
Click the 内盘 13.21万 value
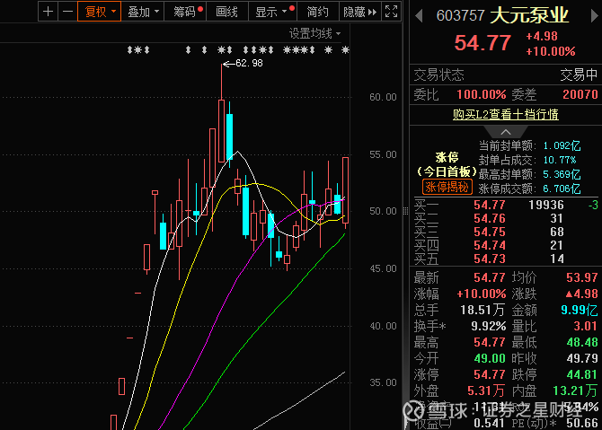(x=576, y=391)
